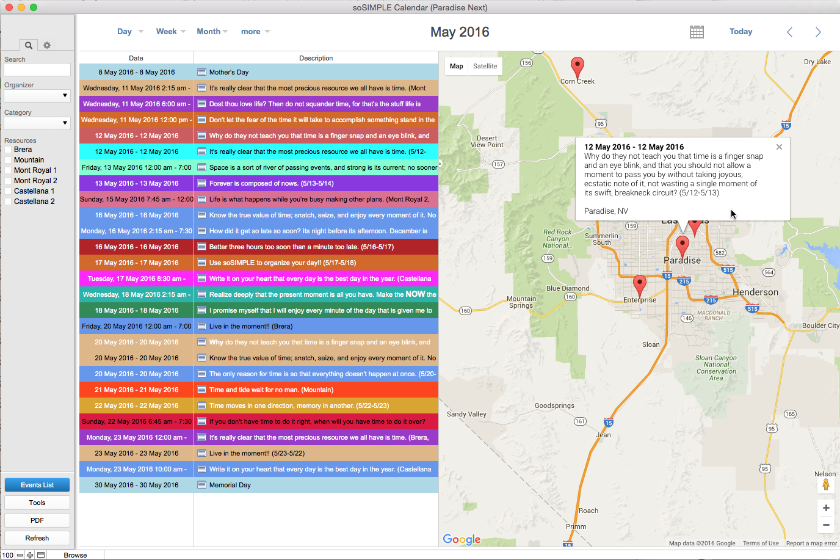Go to next month with right arrow
840x560 pixels.
(818, 32)
